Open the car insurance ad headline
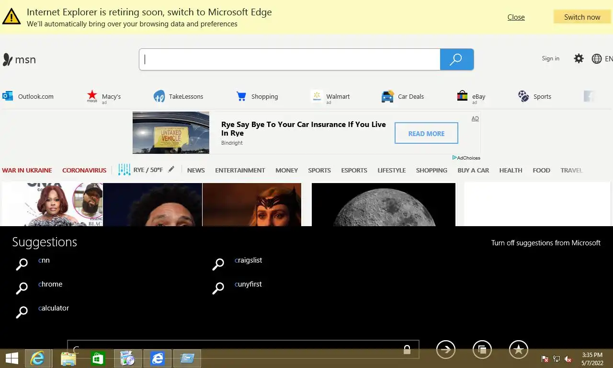This screenshot has width=613, height=368. (304, 128)
